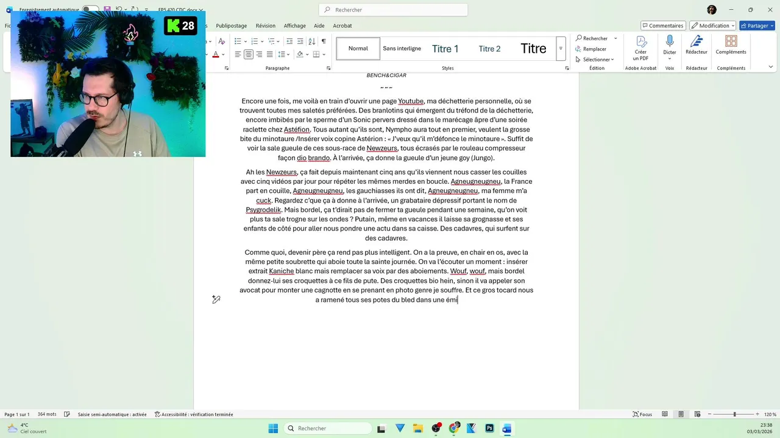
Task: Apply Sans interligne style
Action: tap(402, 49)
